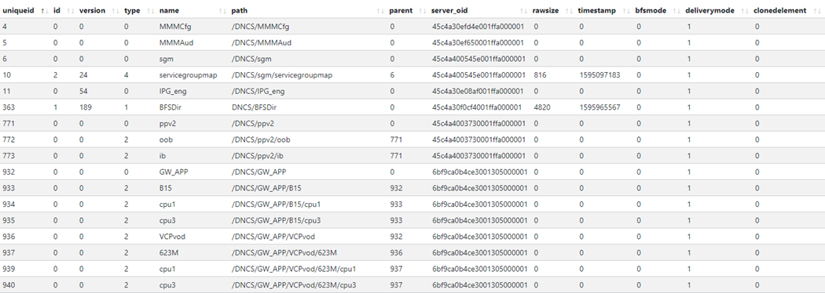825x293 pixels.
Task: Click timestamp value 1595965567
Action: click(600, 107)
